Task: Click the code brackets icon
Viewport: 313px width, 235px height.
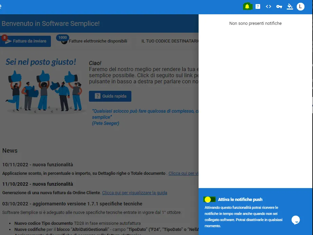Action: point(269,6)
